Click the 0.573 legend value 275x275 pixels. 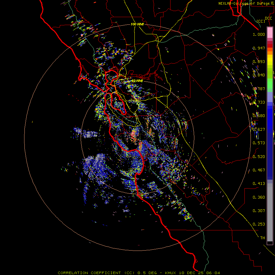pyautogui.click(x=259, y=143)
